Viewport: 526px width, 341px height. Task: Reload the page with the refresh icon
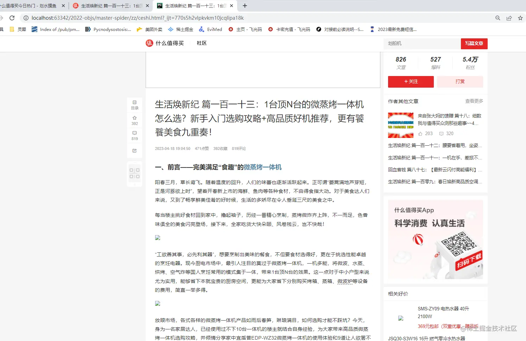(12, 18)
